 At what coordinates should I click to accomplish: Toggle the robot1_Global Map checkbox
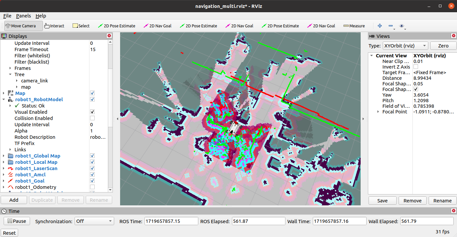click(92, 156)
